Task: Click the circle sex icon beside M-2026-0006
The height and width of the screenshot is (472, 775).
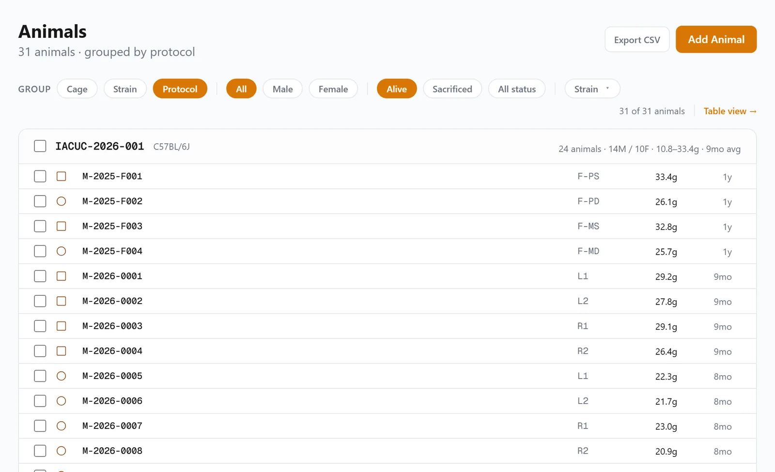Action: coord(61,401)
